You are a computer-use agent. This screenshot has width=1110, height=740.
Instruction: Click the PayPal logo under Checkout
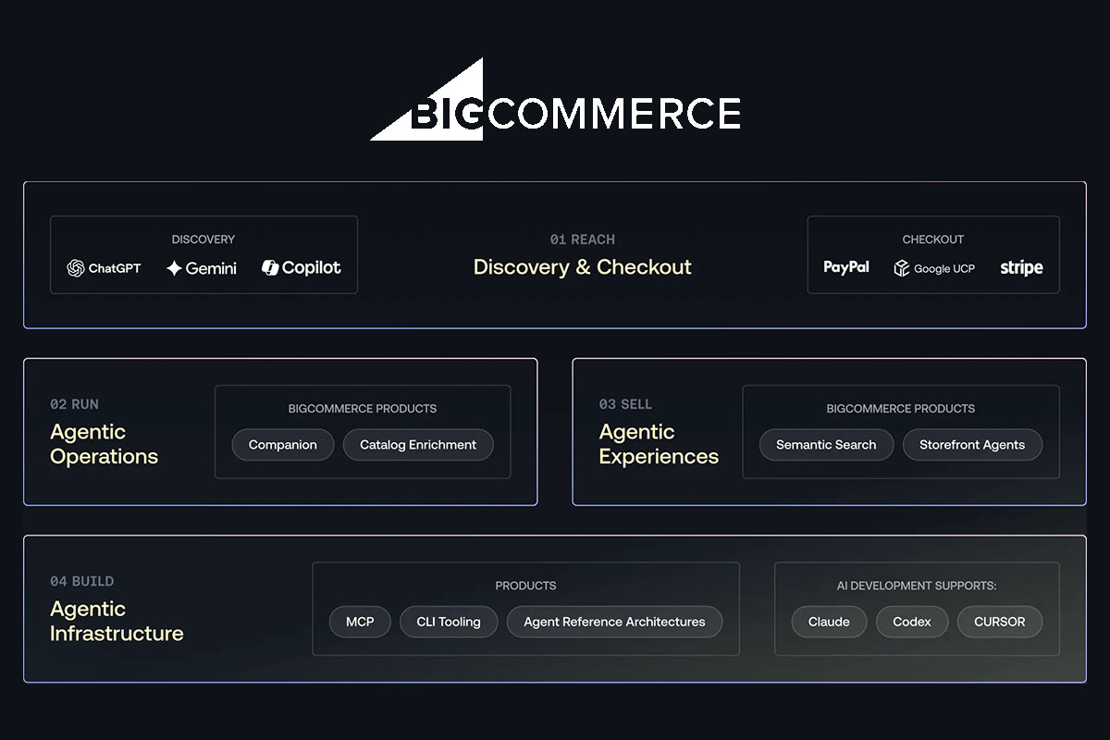click(846, 267)
